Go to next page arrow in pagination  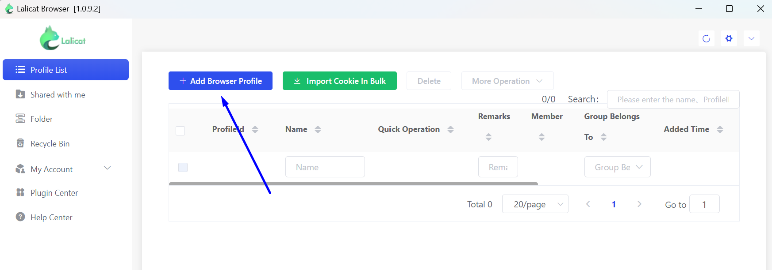pos(639,204)
